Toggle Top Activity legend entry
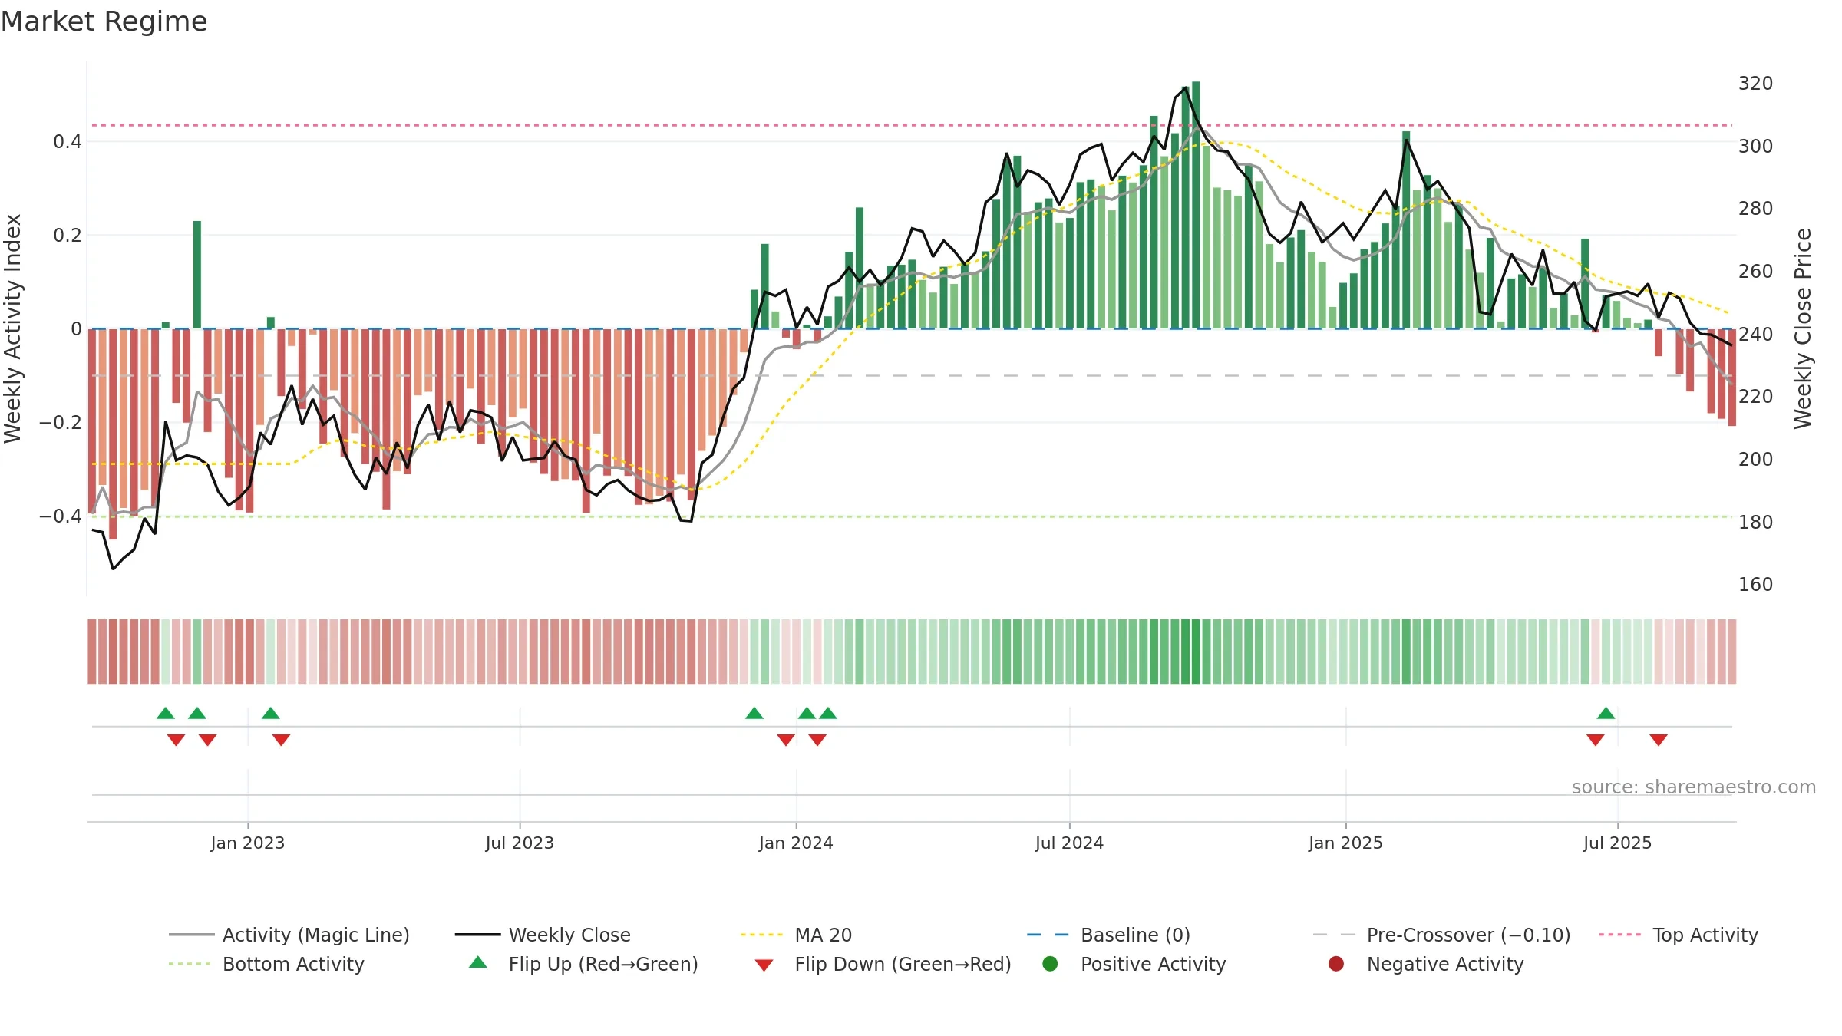The image size is (1842, 1036). coord(1679,935)
